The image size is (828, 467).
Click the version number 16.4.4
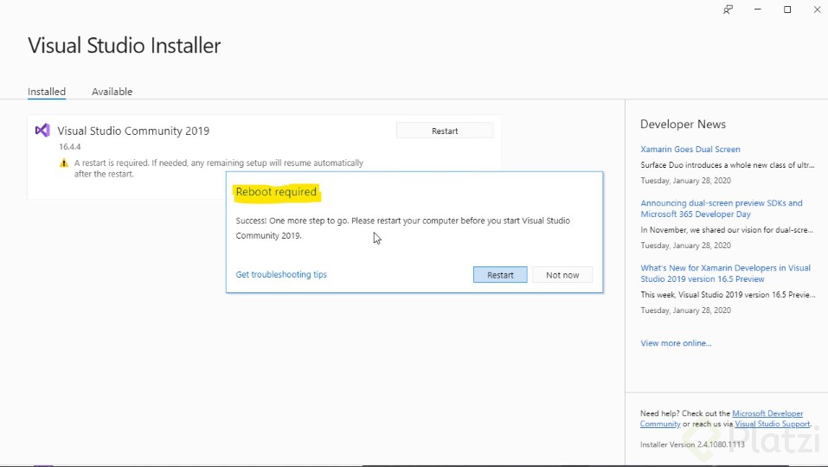(70, 147)
